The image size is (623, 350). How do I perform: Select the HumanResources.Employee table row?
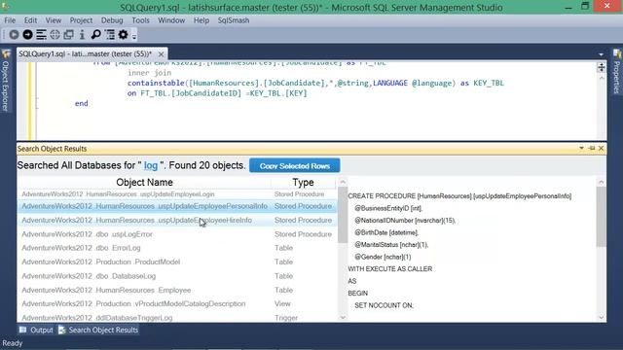pos(177,290)
